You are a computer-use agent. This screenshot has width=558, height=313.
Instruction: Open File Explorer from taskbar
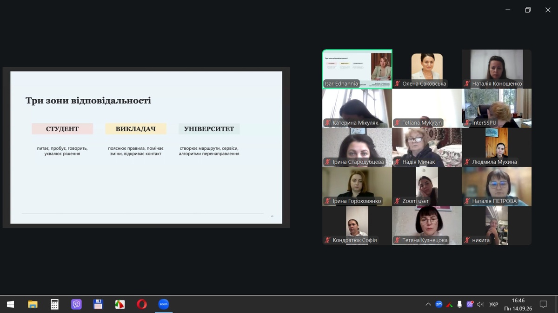click(x=33, y=304)
